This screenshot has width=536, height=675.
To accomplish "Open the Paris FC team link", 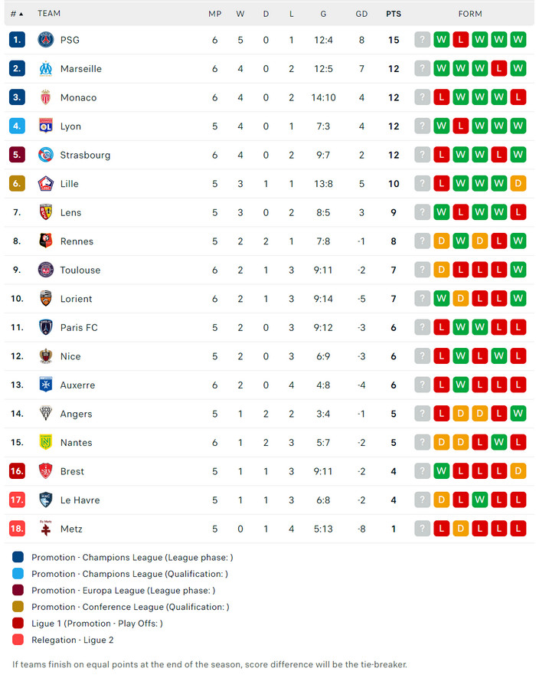I will pos(79,327).
